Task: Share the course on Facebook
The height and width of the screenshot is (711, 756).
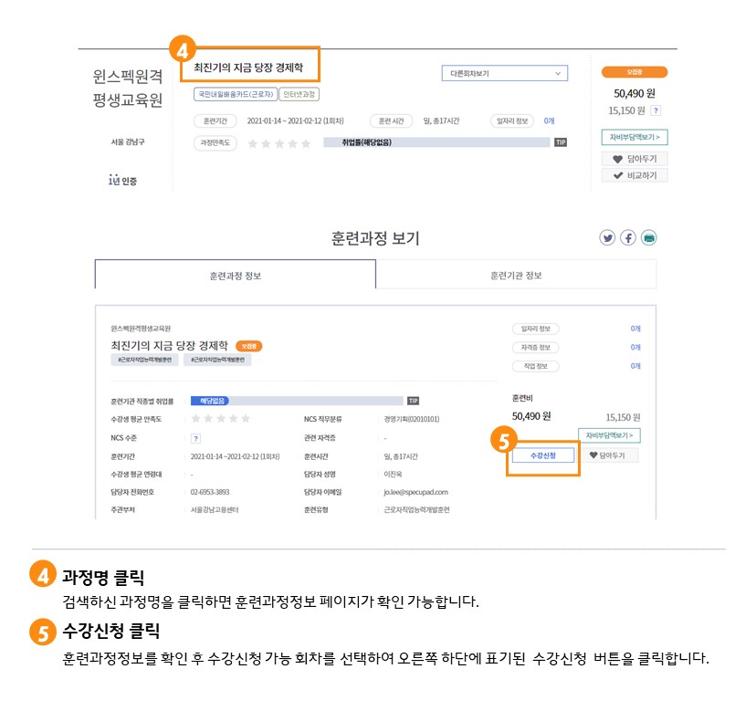Action: [x=628, y=238]
